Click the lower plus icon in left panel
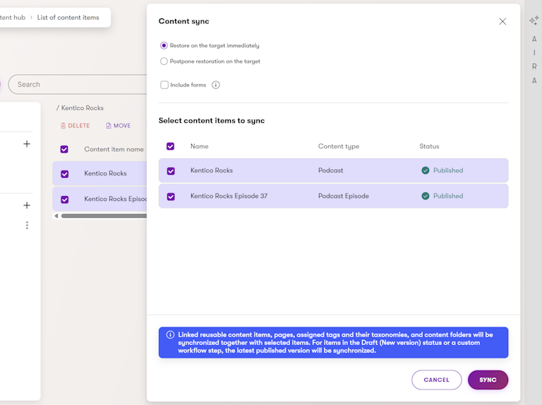The image size is (542, 405). [x=27, y=205]
